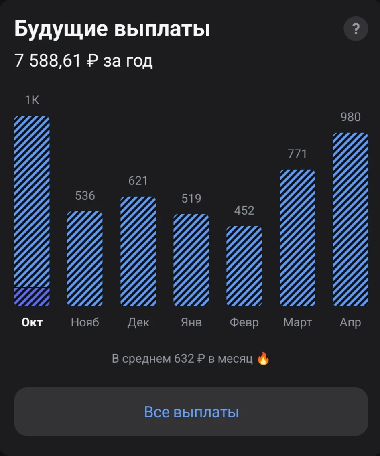The image size is (380, 456).
Task: Select the Дек bar showing 621
Action: [x=138, y=251]
